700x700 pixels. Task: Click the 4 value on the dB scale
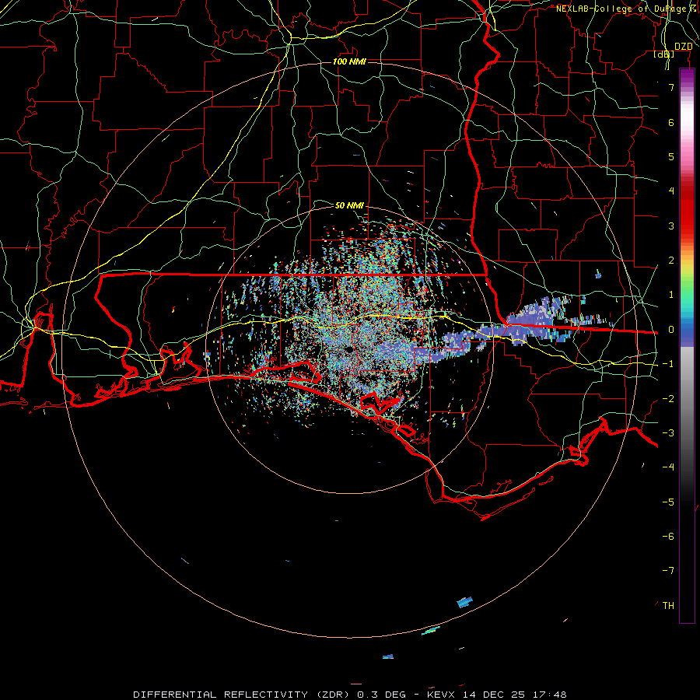click(x=671, y=191)
